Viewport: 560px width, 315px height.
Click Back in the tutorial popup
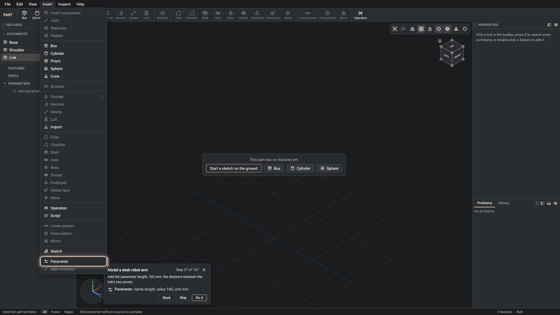click(x=167, y=298)
